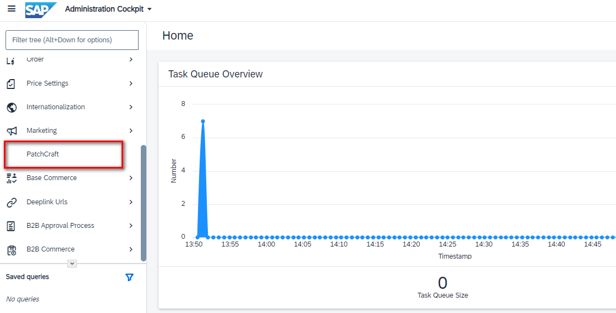The image size is (616, 313).
Task: Open the B2B Commerce tree item
Action: click(x=51, y=249)
